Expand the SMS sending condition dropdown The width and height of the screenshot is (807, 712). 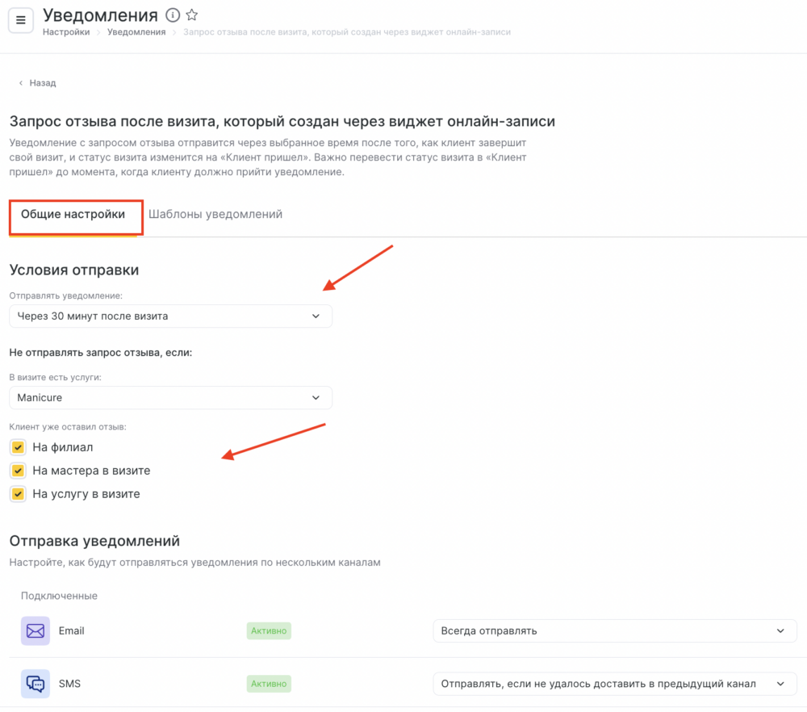pyautogui.click(x=615, y=684)
